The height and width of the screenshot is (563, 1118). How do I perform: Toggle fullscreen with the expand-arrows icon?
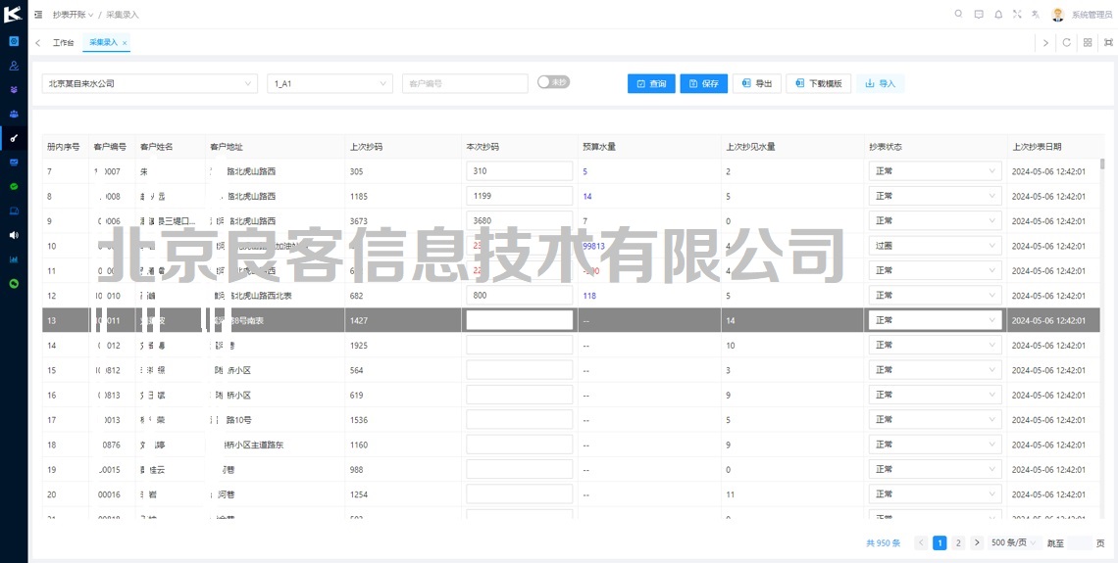1017,14
